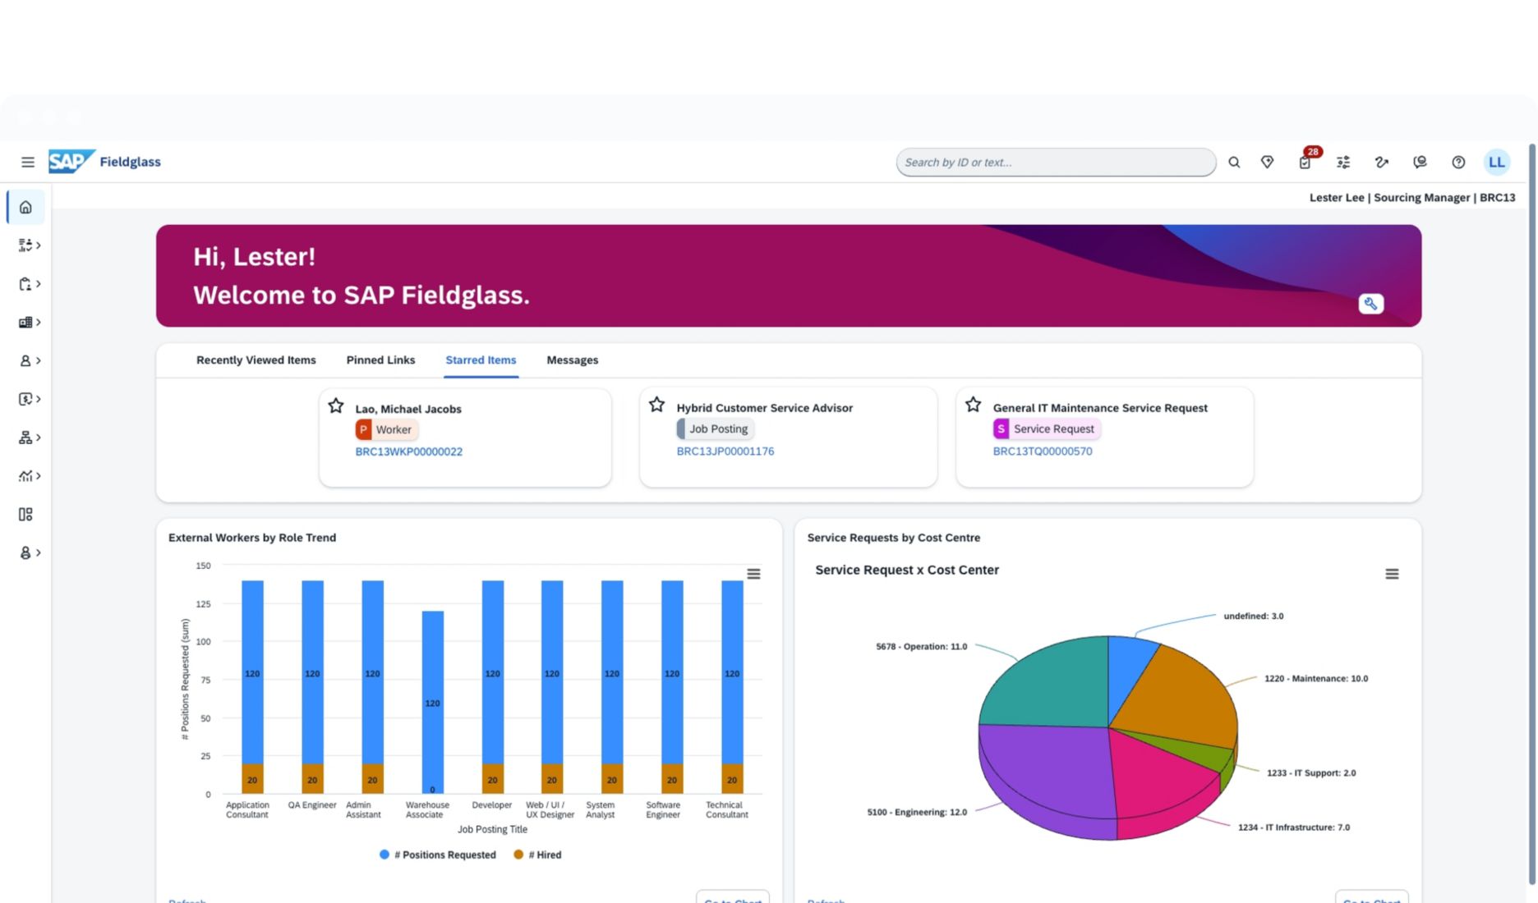Viewport: 1538px width, 903px height.
Task: Open the Home icon in the sidebar
Action: pos(25,207)
